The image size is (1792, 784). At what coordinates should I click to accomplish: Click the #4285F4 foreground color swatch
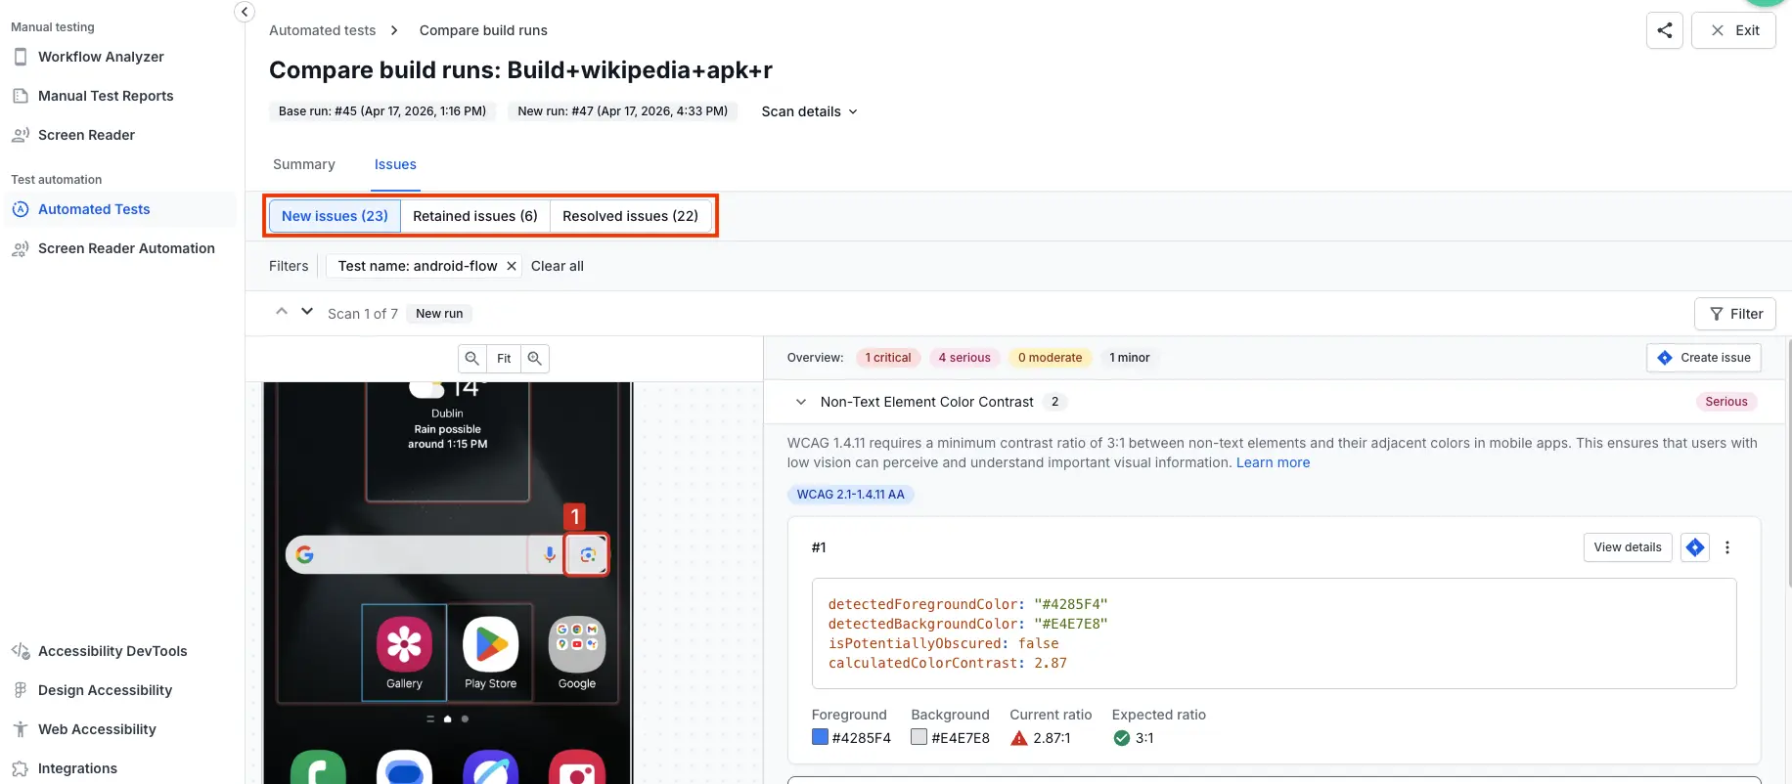(x=820, y=737)
